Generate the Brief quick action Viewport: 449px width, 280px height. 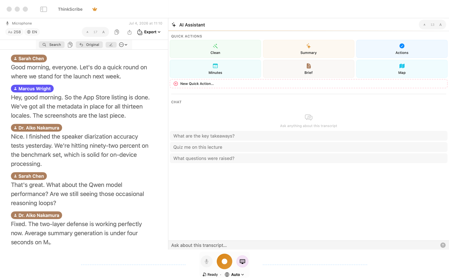(x=309, y=69)
